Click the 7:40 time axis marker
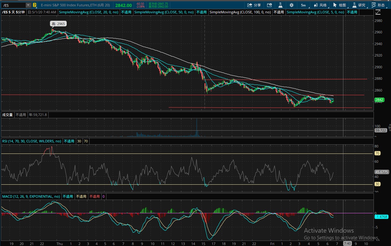The height and width of the screenshot is (246, 391). click(347, 243)
